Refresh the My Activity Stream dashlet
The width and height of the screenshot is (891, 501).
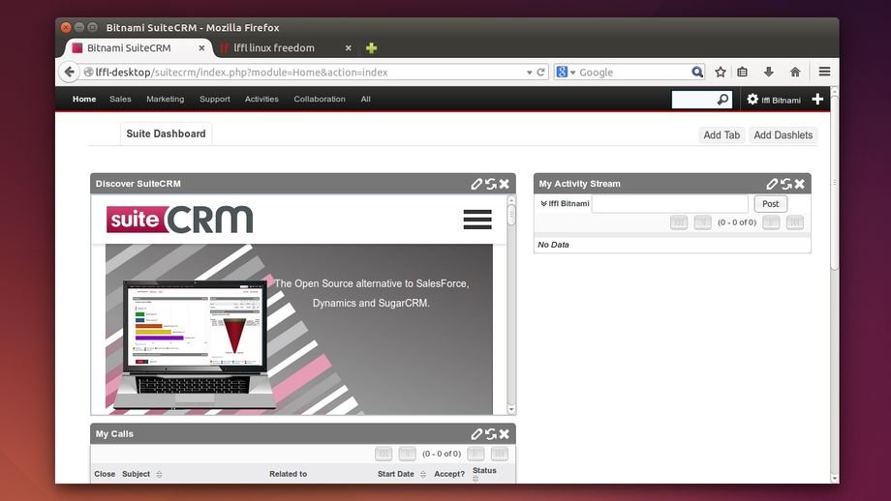point(786,184)
